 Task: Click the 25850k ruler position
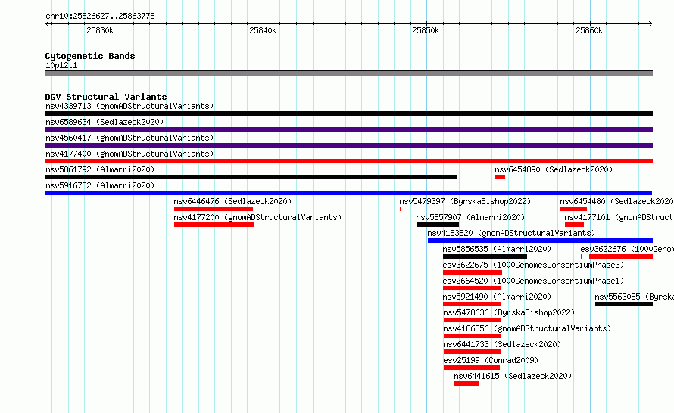pos(426,30)
